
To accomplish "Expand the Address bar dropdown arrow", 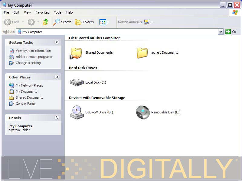I will [221, 32].
